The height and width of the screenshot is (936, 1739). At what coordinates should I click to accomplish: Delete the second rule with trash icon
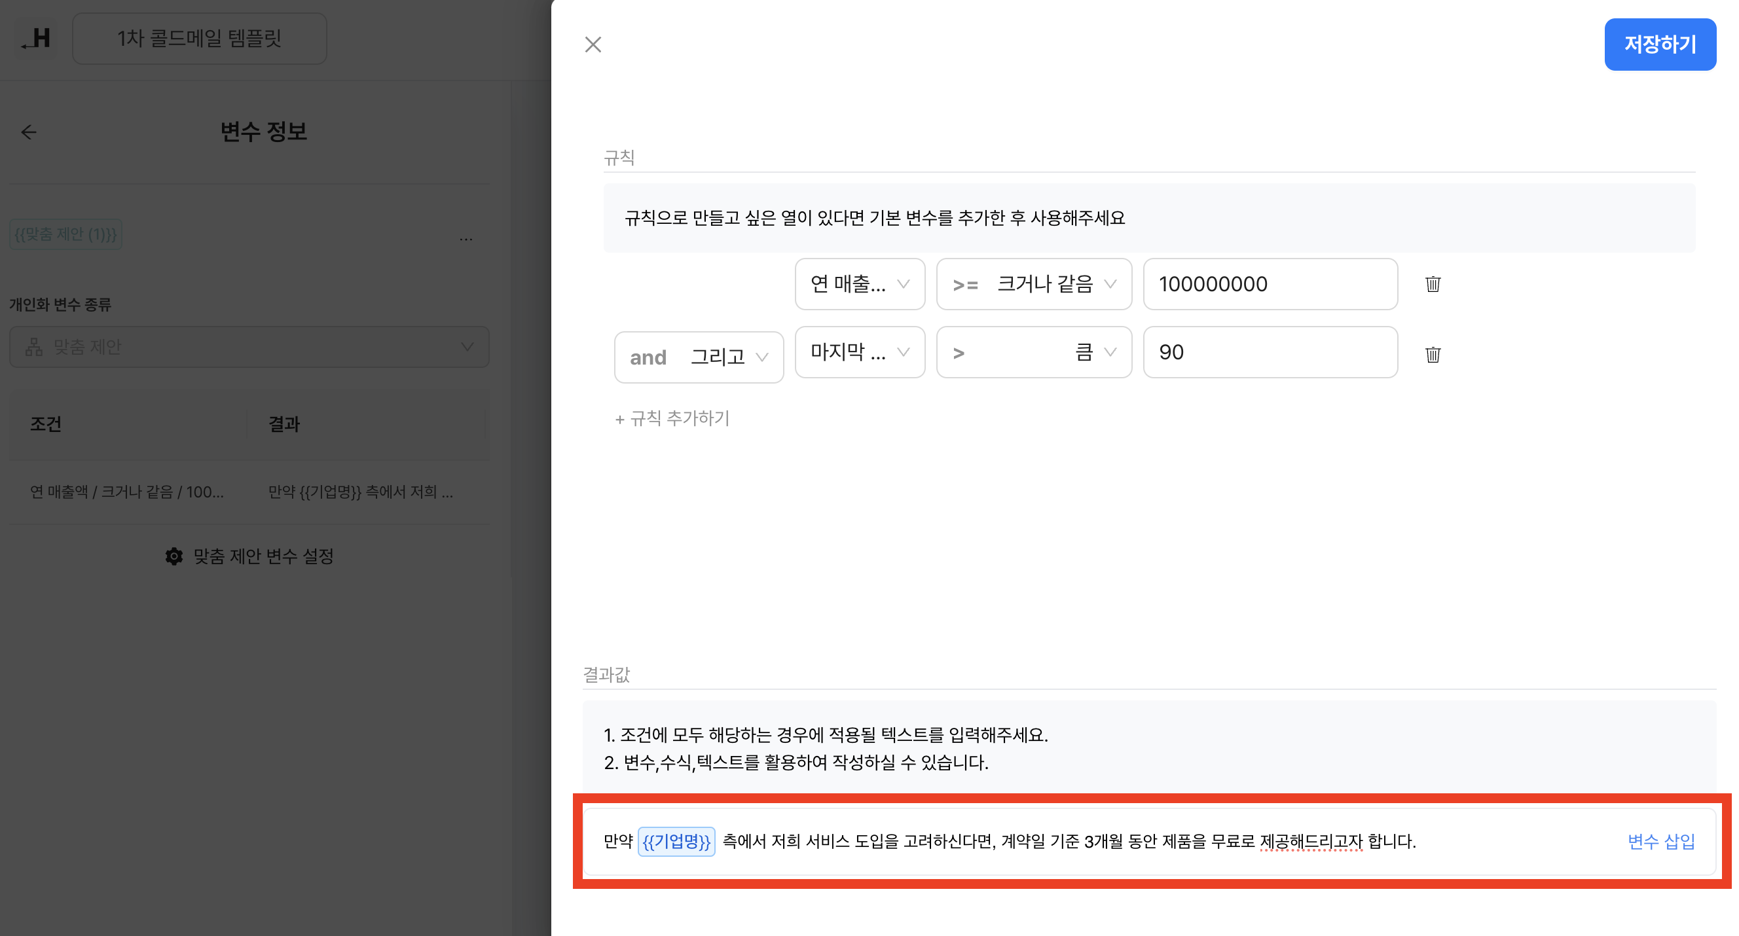point(1433,354)
